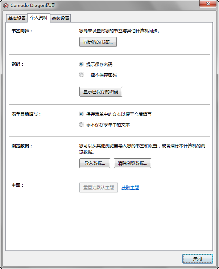Click the 同步我的书签... button
This screenshot has width=219, height=269.
coord(98,42)
